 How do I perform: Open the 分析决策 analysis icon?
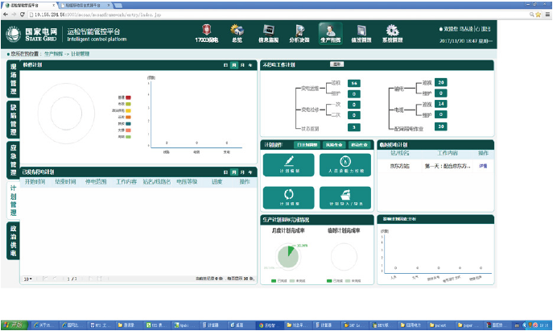tap(299, 32)
